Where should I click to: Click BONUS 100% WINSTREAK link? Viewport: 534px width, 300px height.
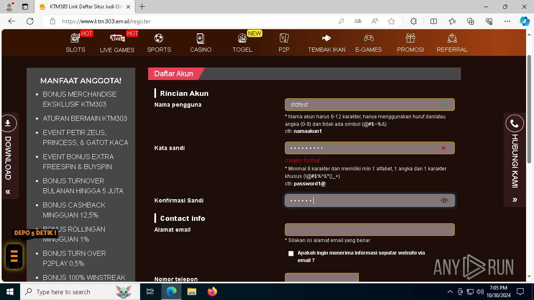point(84,277)
